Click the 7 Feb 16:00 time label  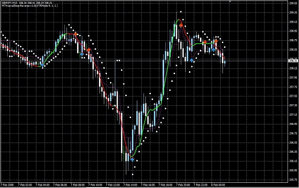(148, 185)
